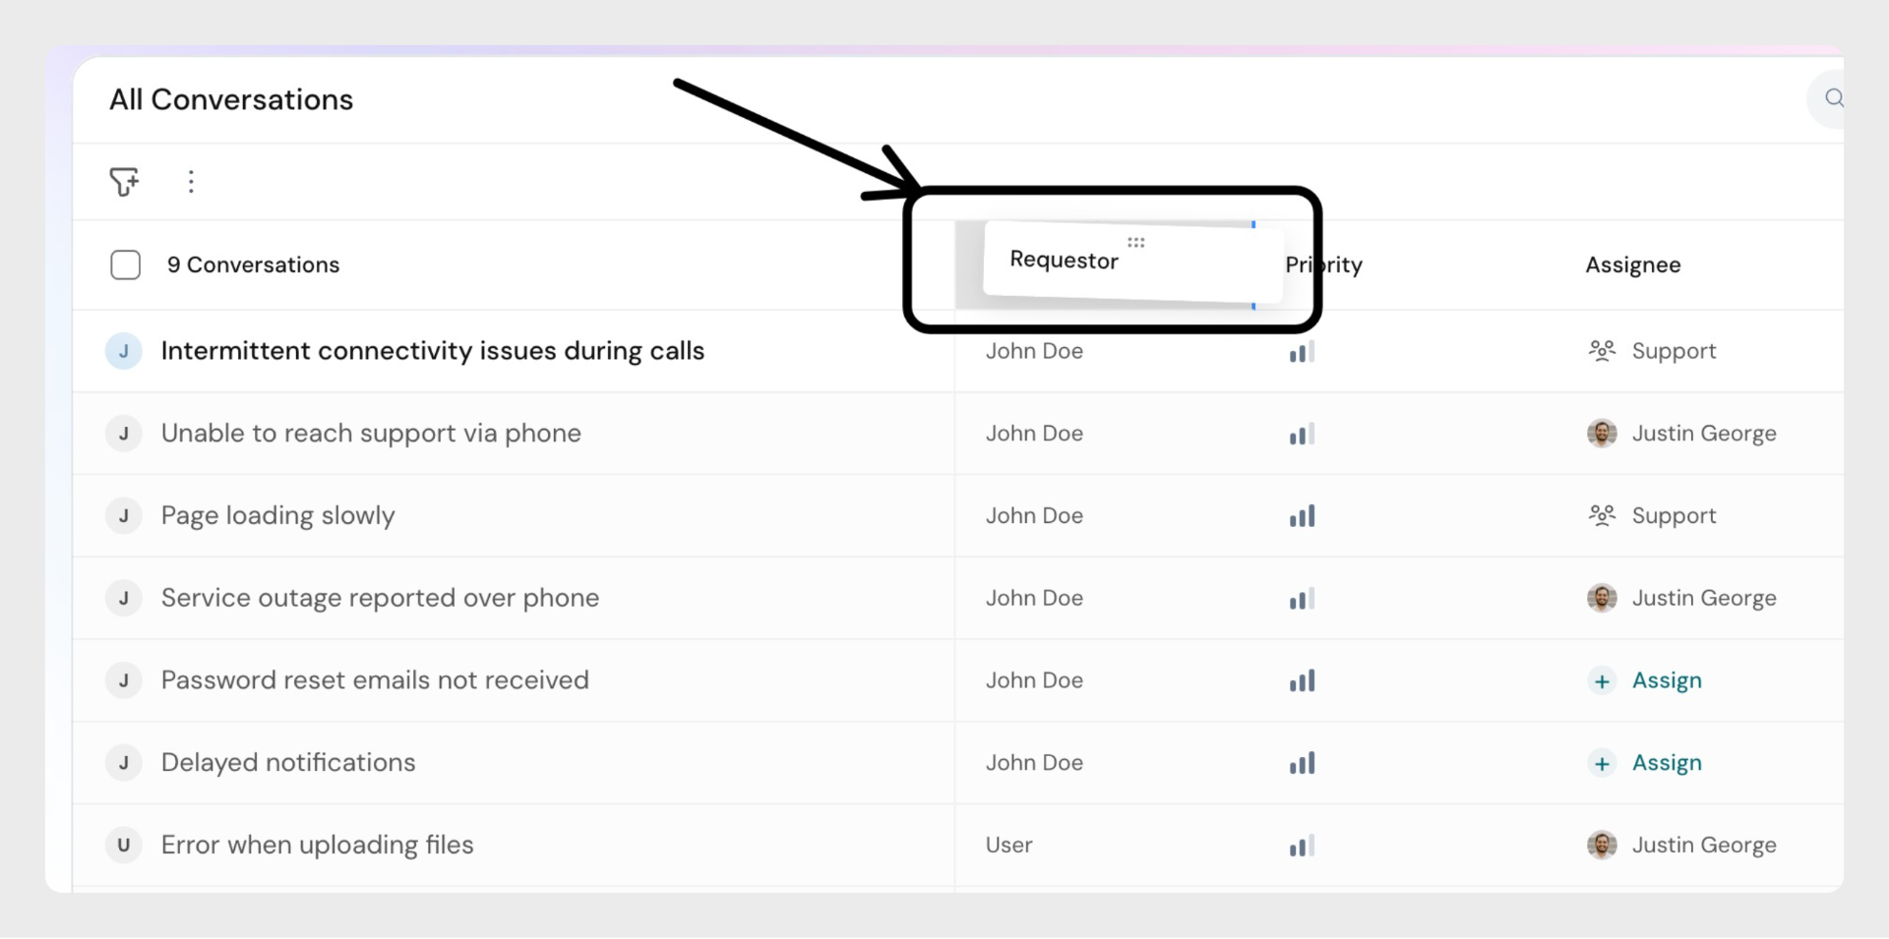Viewport: 1889px width, 939px height.
Task: Click John Doe requestor in Password reset row
Action: pyautogui.click(x=1034, y=680)
